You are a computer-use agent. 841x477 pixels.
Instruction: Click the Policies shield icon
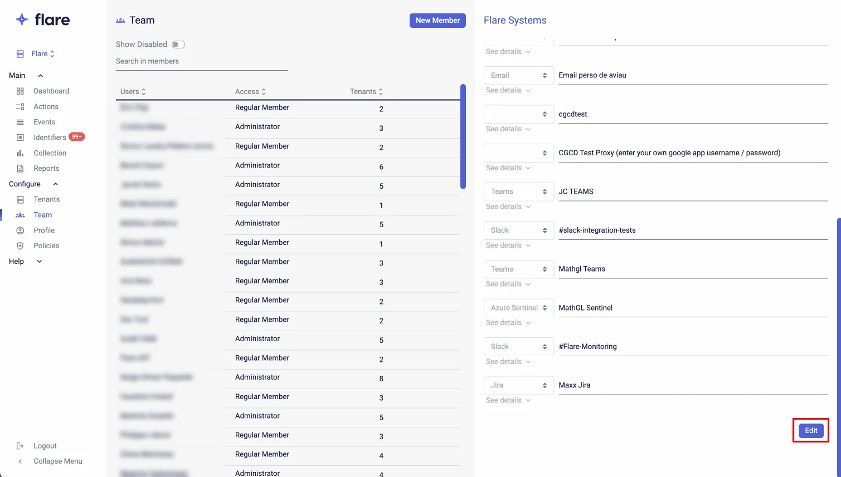point(20,246)
